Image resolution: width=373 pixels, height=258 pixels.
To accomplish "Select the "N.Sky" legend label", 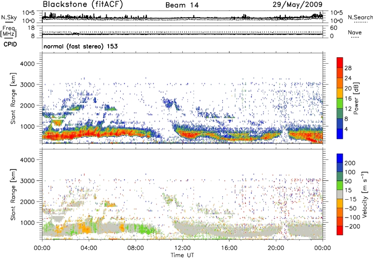I will [x=9, y=17].
